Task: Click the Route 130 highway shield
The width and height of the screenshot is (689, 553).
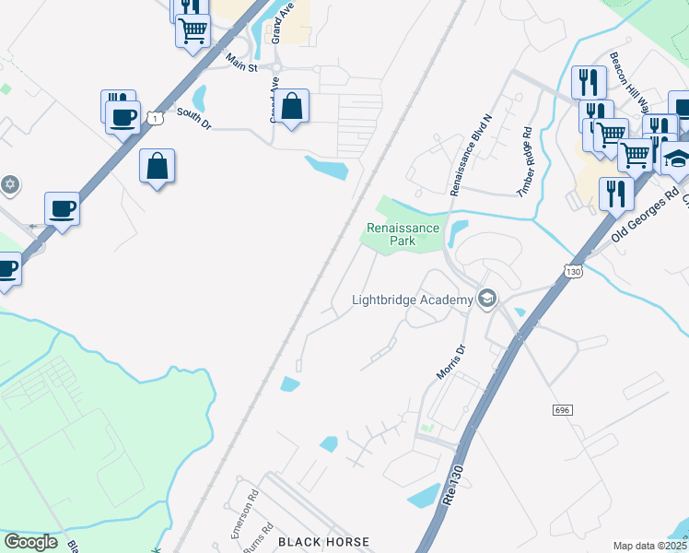Action: tap(574, 271)
